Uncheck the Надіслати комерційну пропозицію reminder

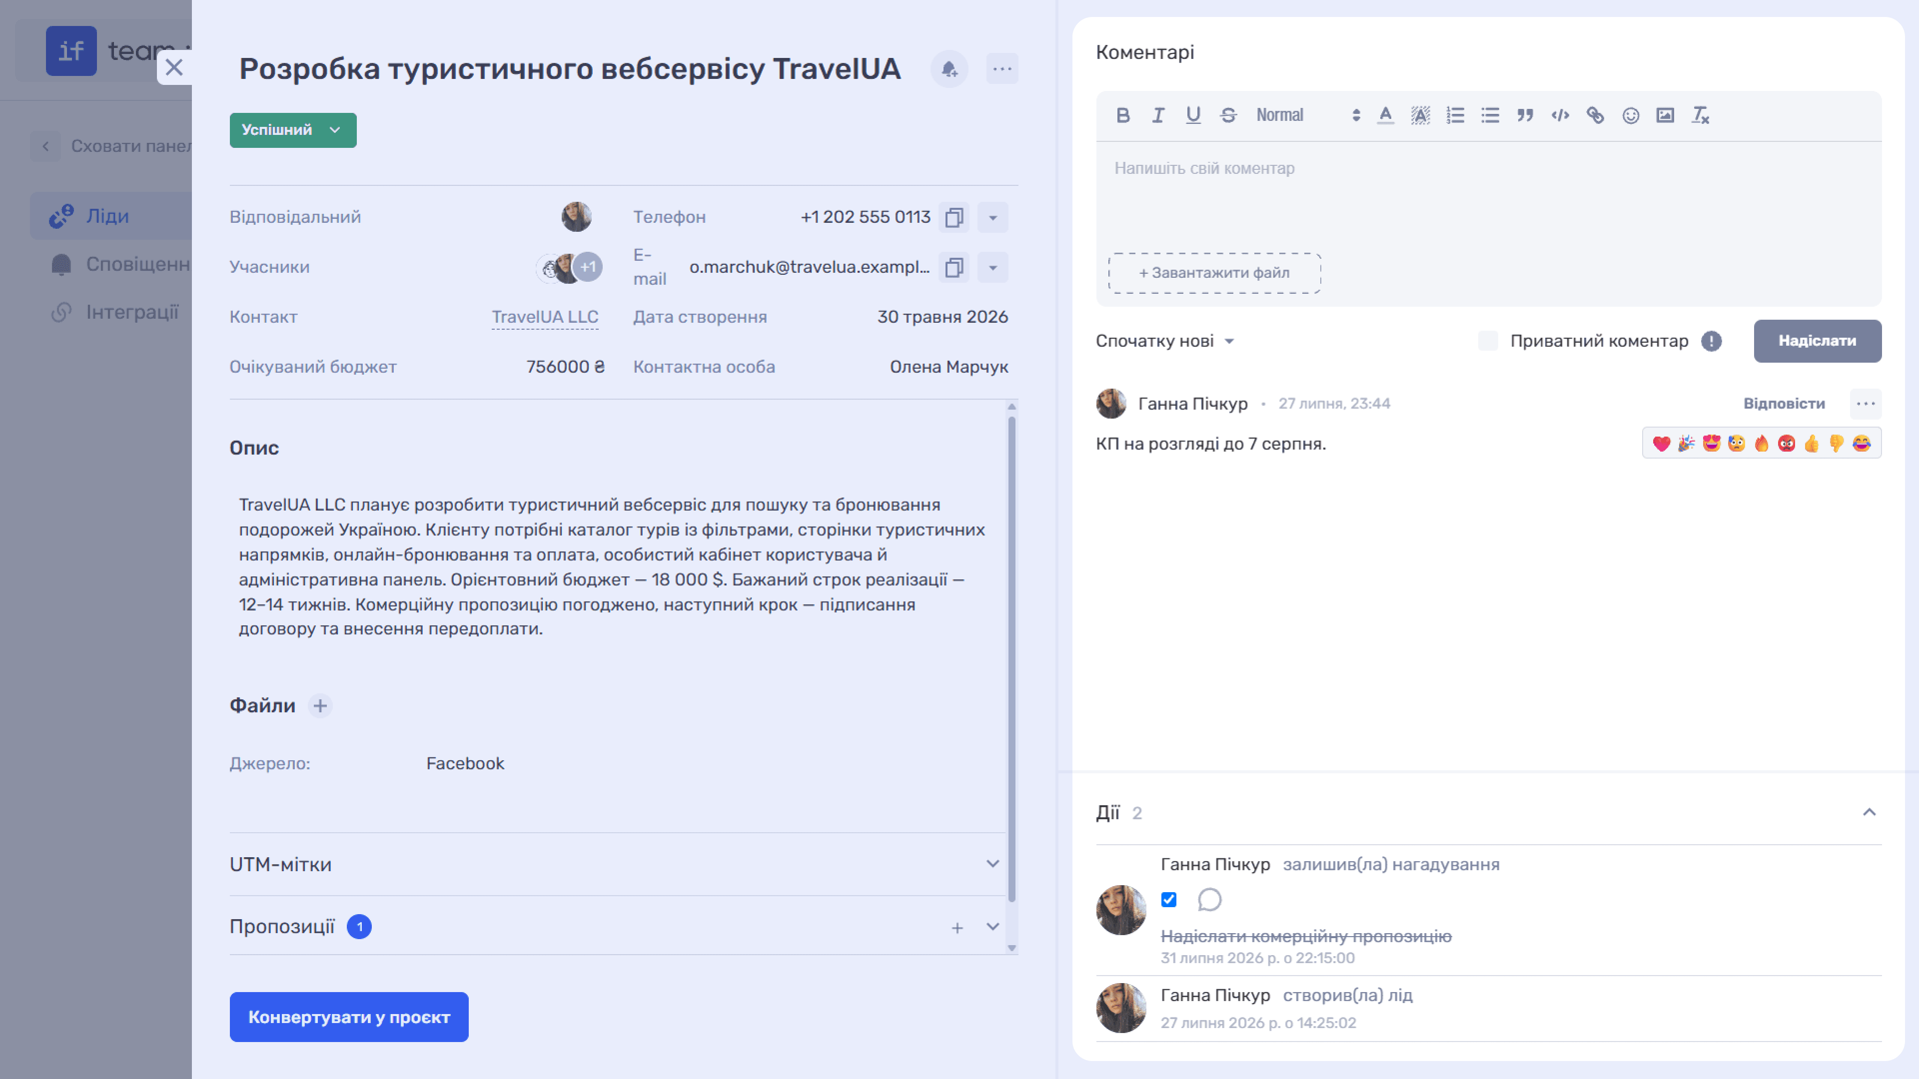[1169, 900]
